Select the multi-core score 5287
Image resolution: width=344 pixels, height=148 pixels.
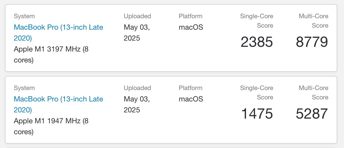[312, 114]
